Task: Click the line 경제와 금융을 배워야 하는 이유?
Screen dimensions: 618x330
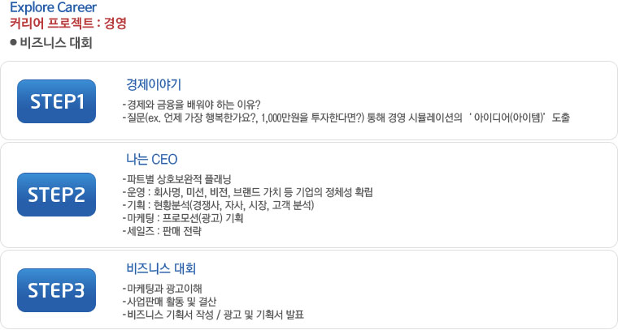Action: click(x=189, y=105)
